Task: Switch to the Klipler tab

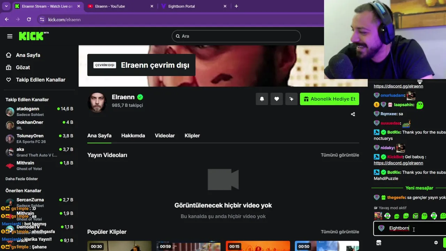Action: [192, 136]
